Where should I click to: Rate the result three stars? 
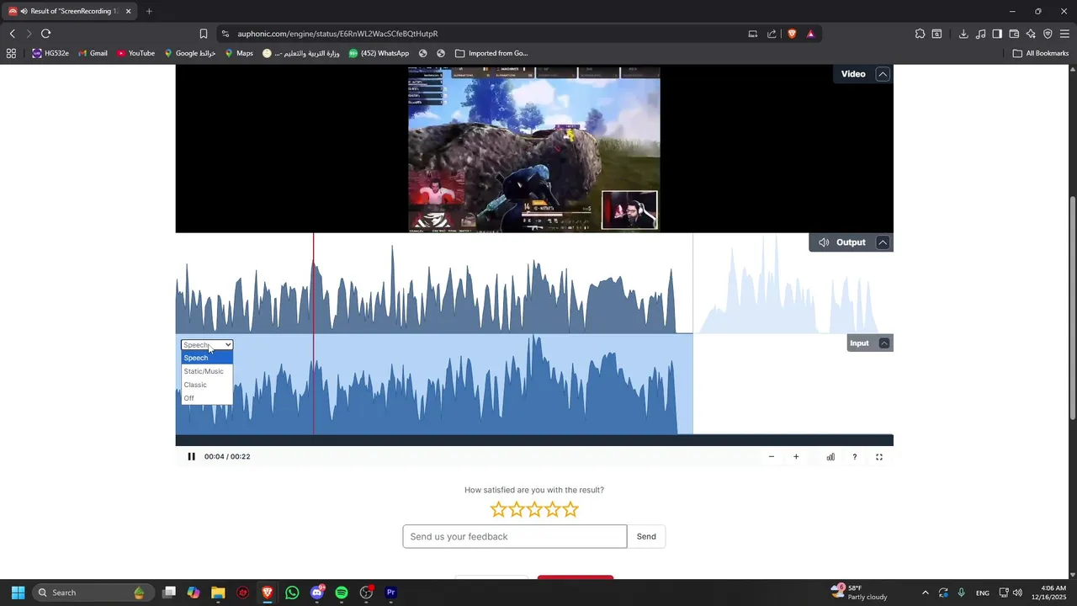[534, 509]
